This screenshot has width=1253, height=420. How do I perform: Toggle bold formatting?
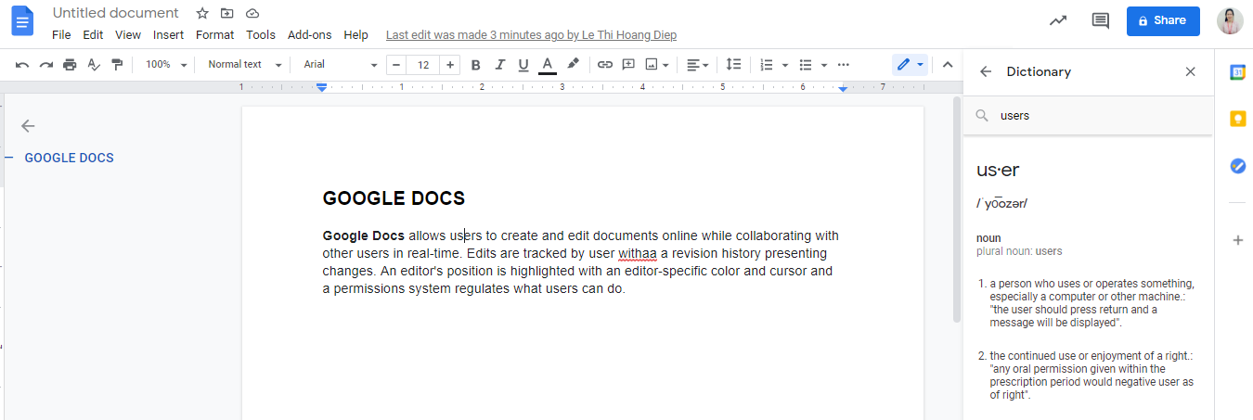click(476, 65)
